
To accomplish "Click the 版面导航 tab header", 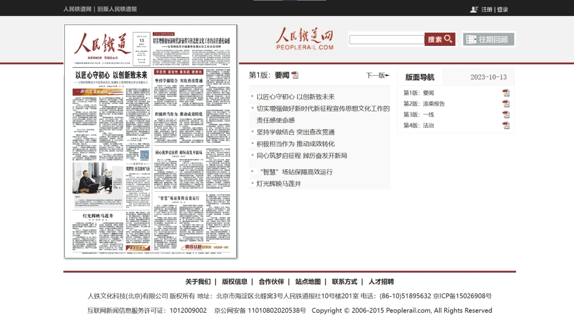I will point(420,77).
